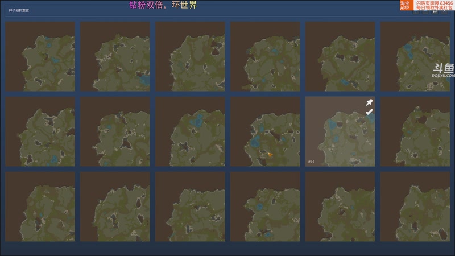455x256 pixels.
Task: Click the 种子随机重置 window title
Action: 19,10
